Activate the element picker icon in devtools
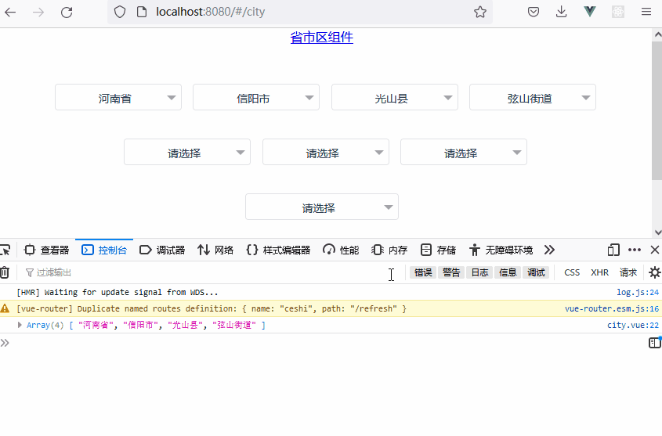The height and width of the screenshot is (436, 662). tap(5, 250)
